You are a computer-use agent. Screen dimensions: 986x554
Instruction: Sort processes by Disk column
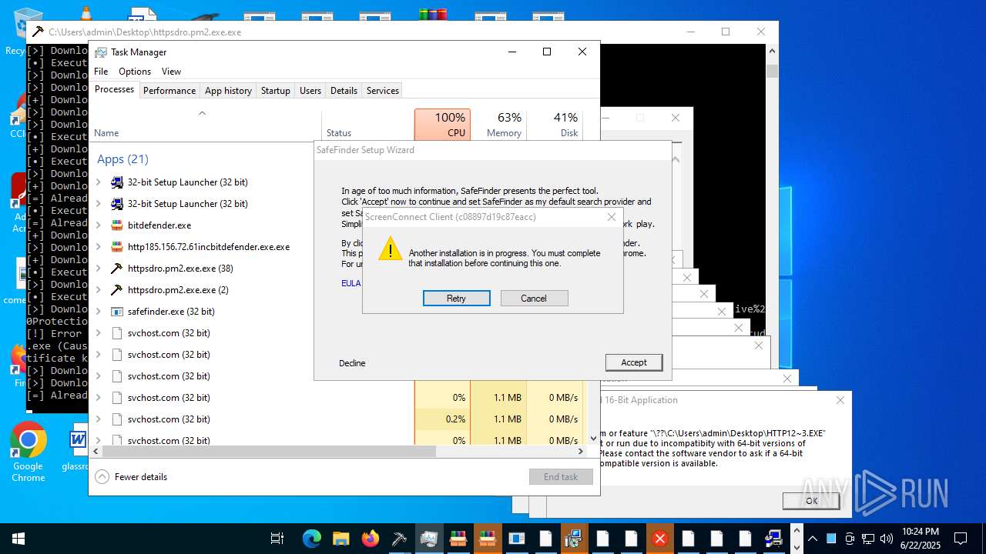pyautogui.click(x=555, y=125)
